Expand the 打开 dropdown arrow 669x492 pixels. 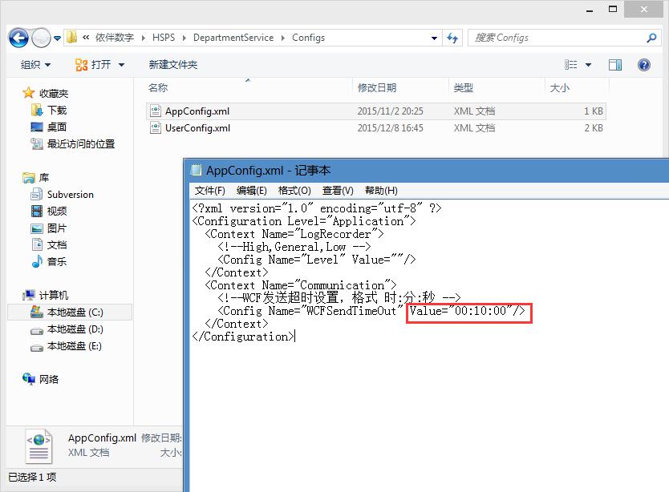[121, 65]
